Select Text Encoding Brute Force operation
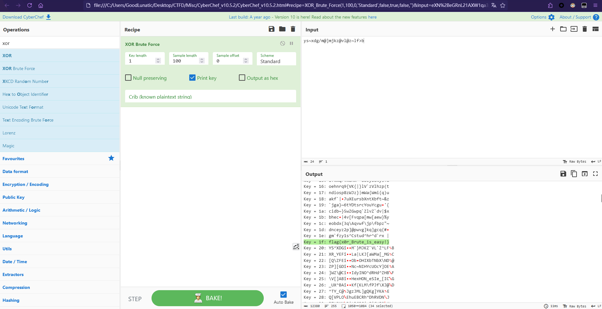Screen dimensions: 602x309 pyautogui.click(x=60, y=120)
